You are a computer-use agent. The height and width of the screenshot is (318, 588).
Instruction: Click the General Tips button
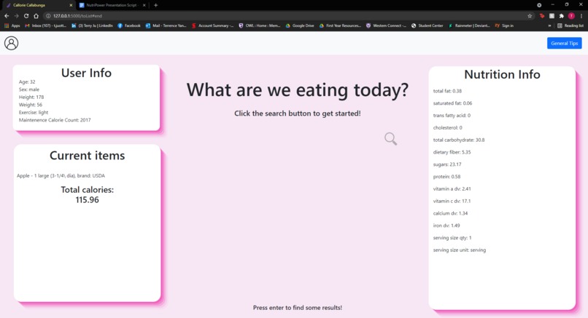point(564,44)
